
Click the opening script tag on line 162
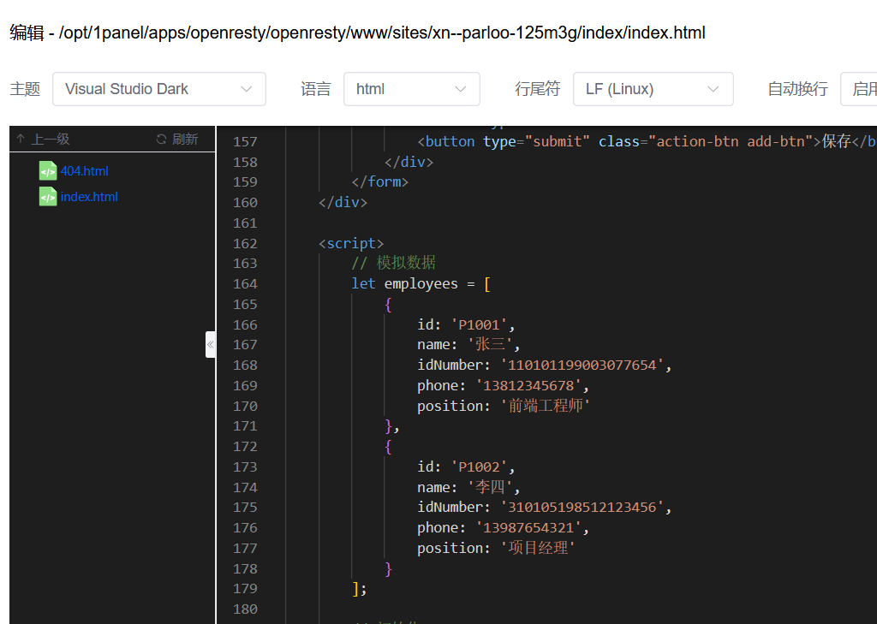point(351,243)
